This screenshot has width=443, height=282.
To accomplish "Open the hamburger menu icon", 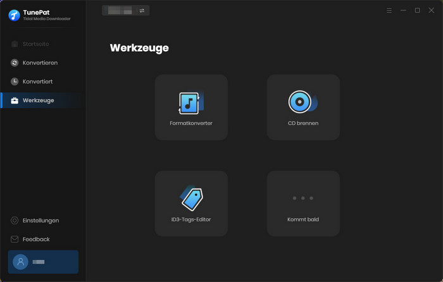I will [x=389, y=11].
